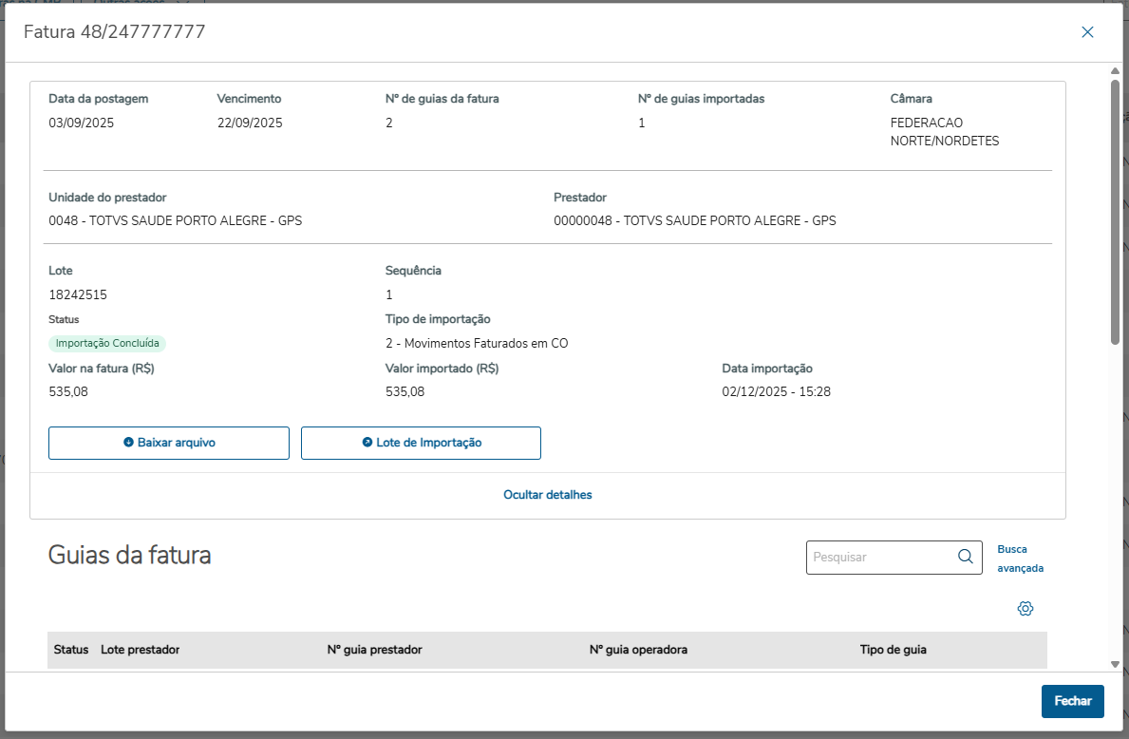Open the table column settings gear
Screen dimensions: 1129x739
point(1025,609)
